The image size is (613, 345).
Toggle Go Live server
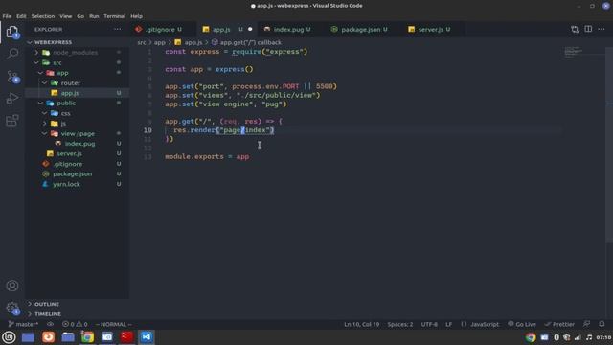click(522, 324)
